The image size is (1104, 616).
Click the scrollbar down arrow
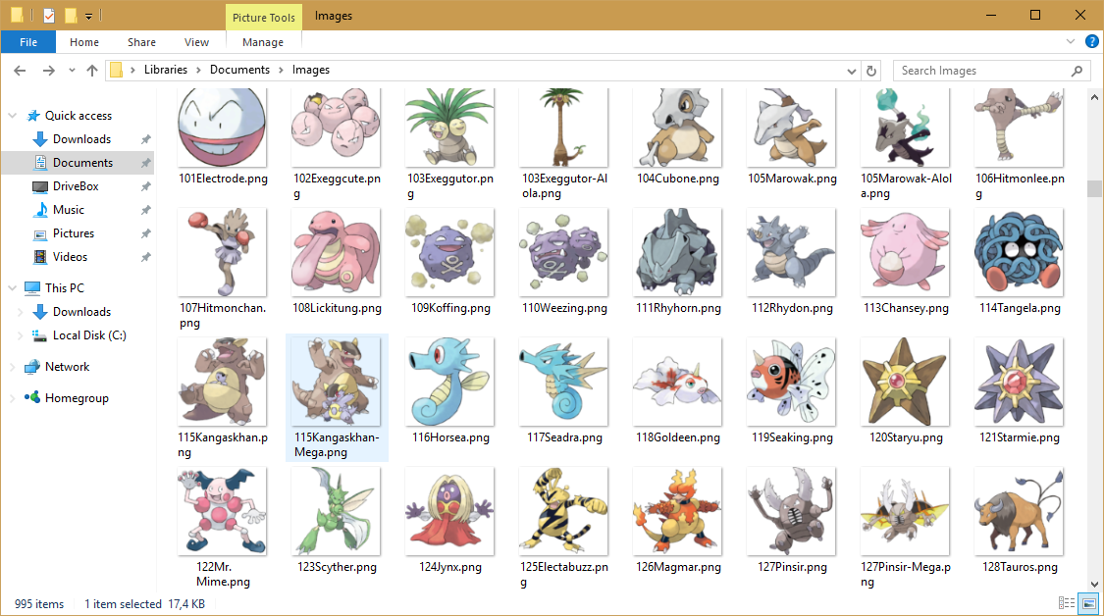point(1094,585)
